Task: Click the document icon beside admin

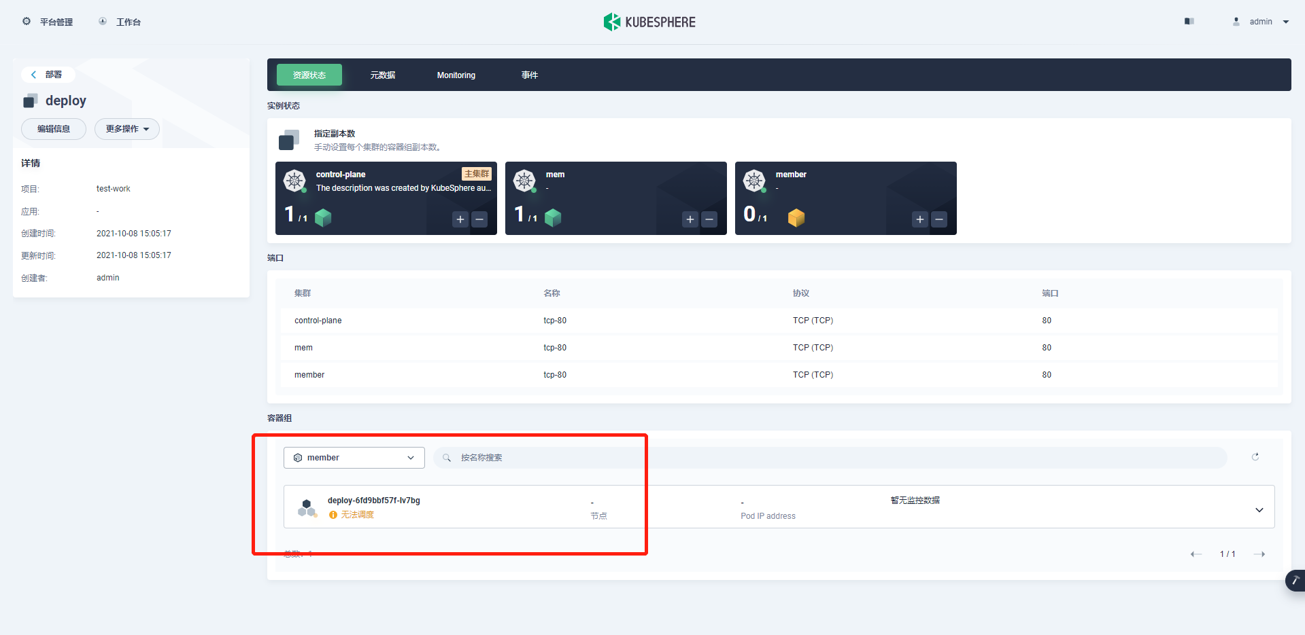Action: 1189,22
